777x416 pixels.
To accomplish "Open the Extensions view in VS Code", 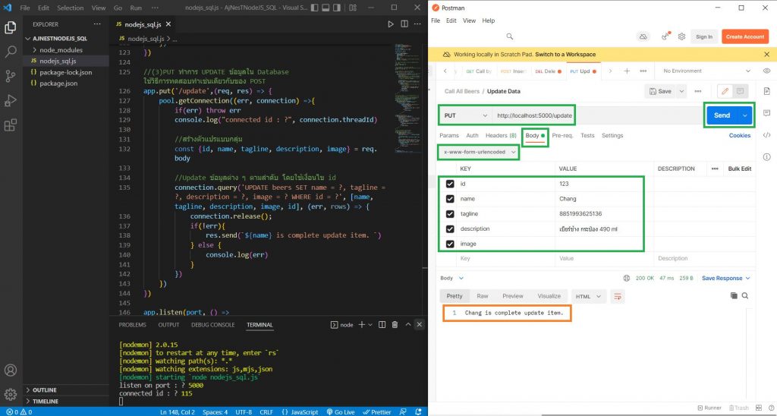I will coord(11,125).
